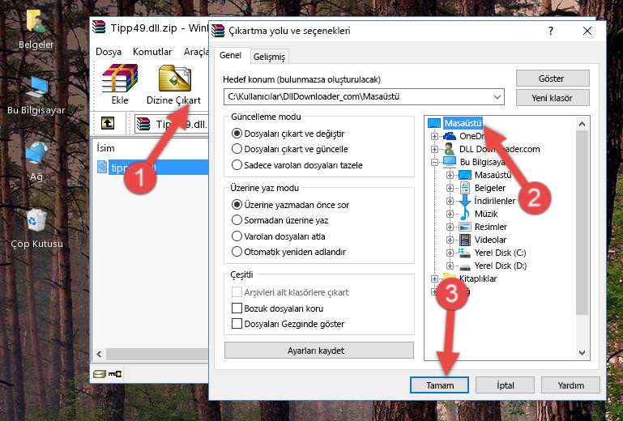
Task: Click WinRAR file list scroll-left arrow
Action: click(100, 354)
